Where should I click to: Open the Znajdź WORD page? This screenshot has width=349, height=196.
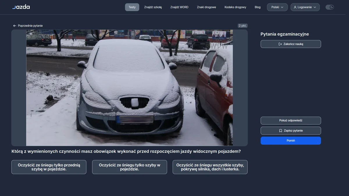179,7
